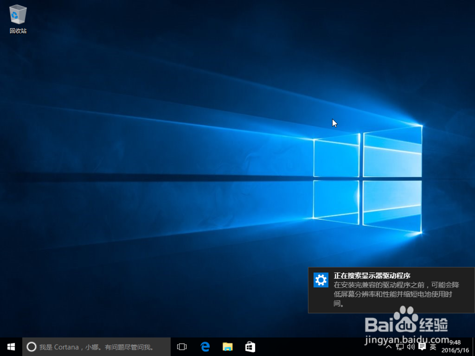Launch Microsoft Edge from taskbar
Screen dimensions: 475x356
tap(205, 347)
